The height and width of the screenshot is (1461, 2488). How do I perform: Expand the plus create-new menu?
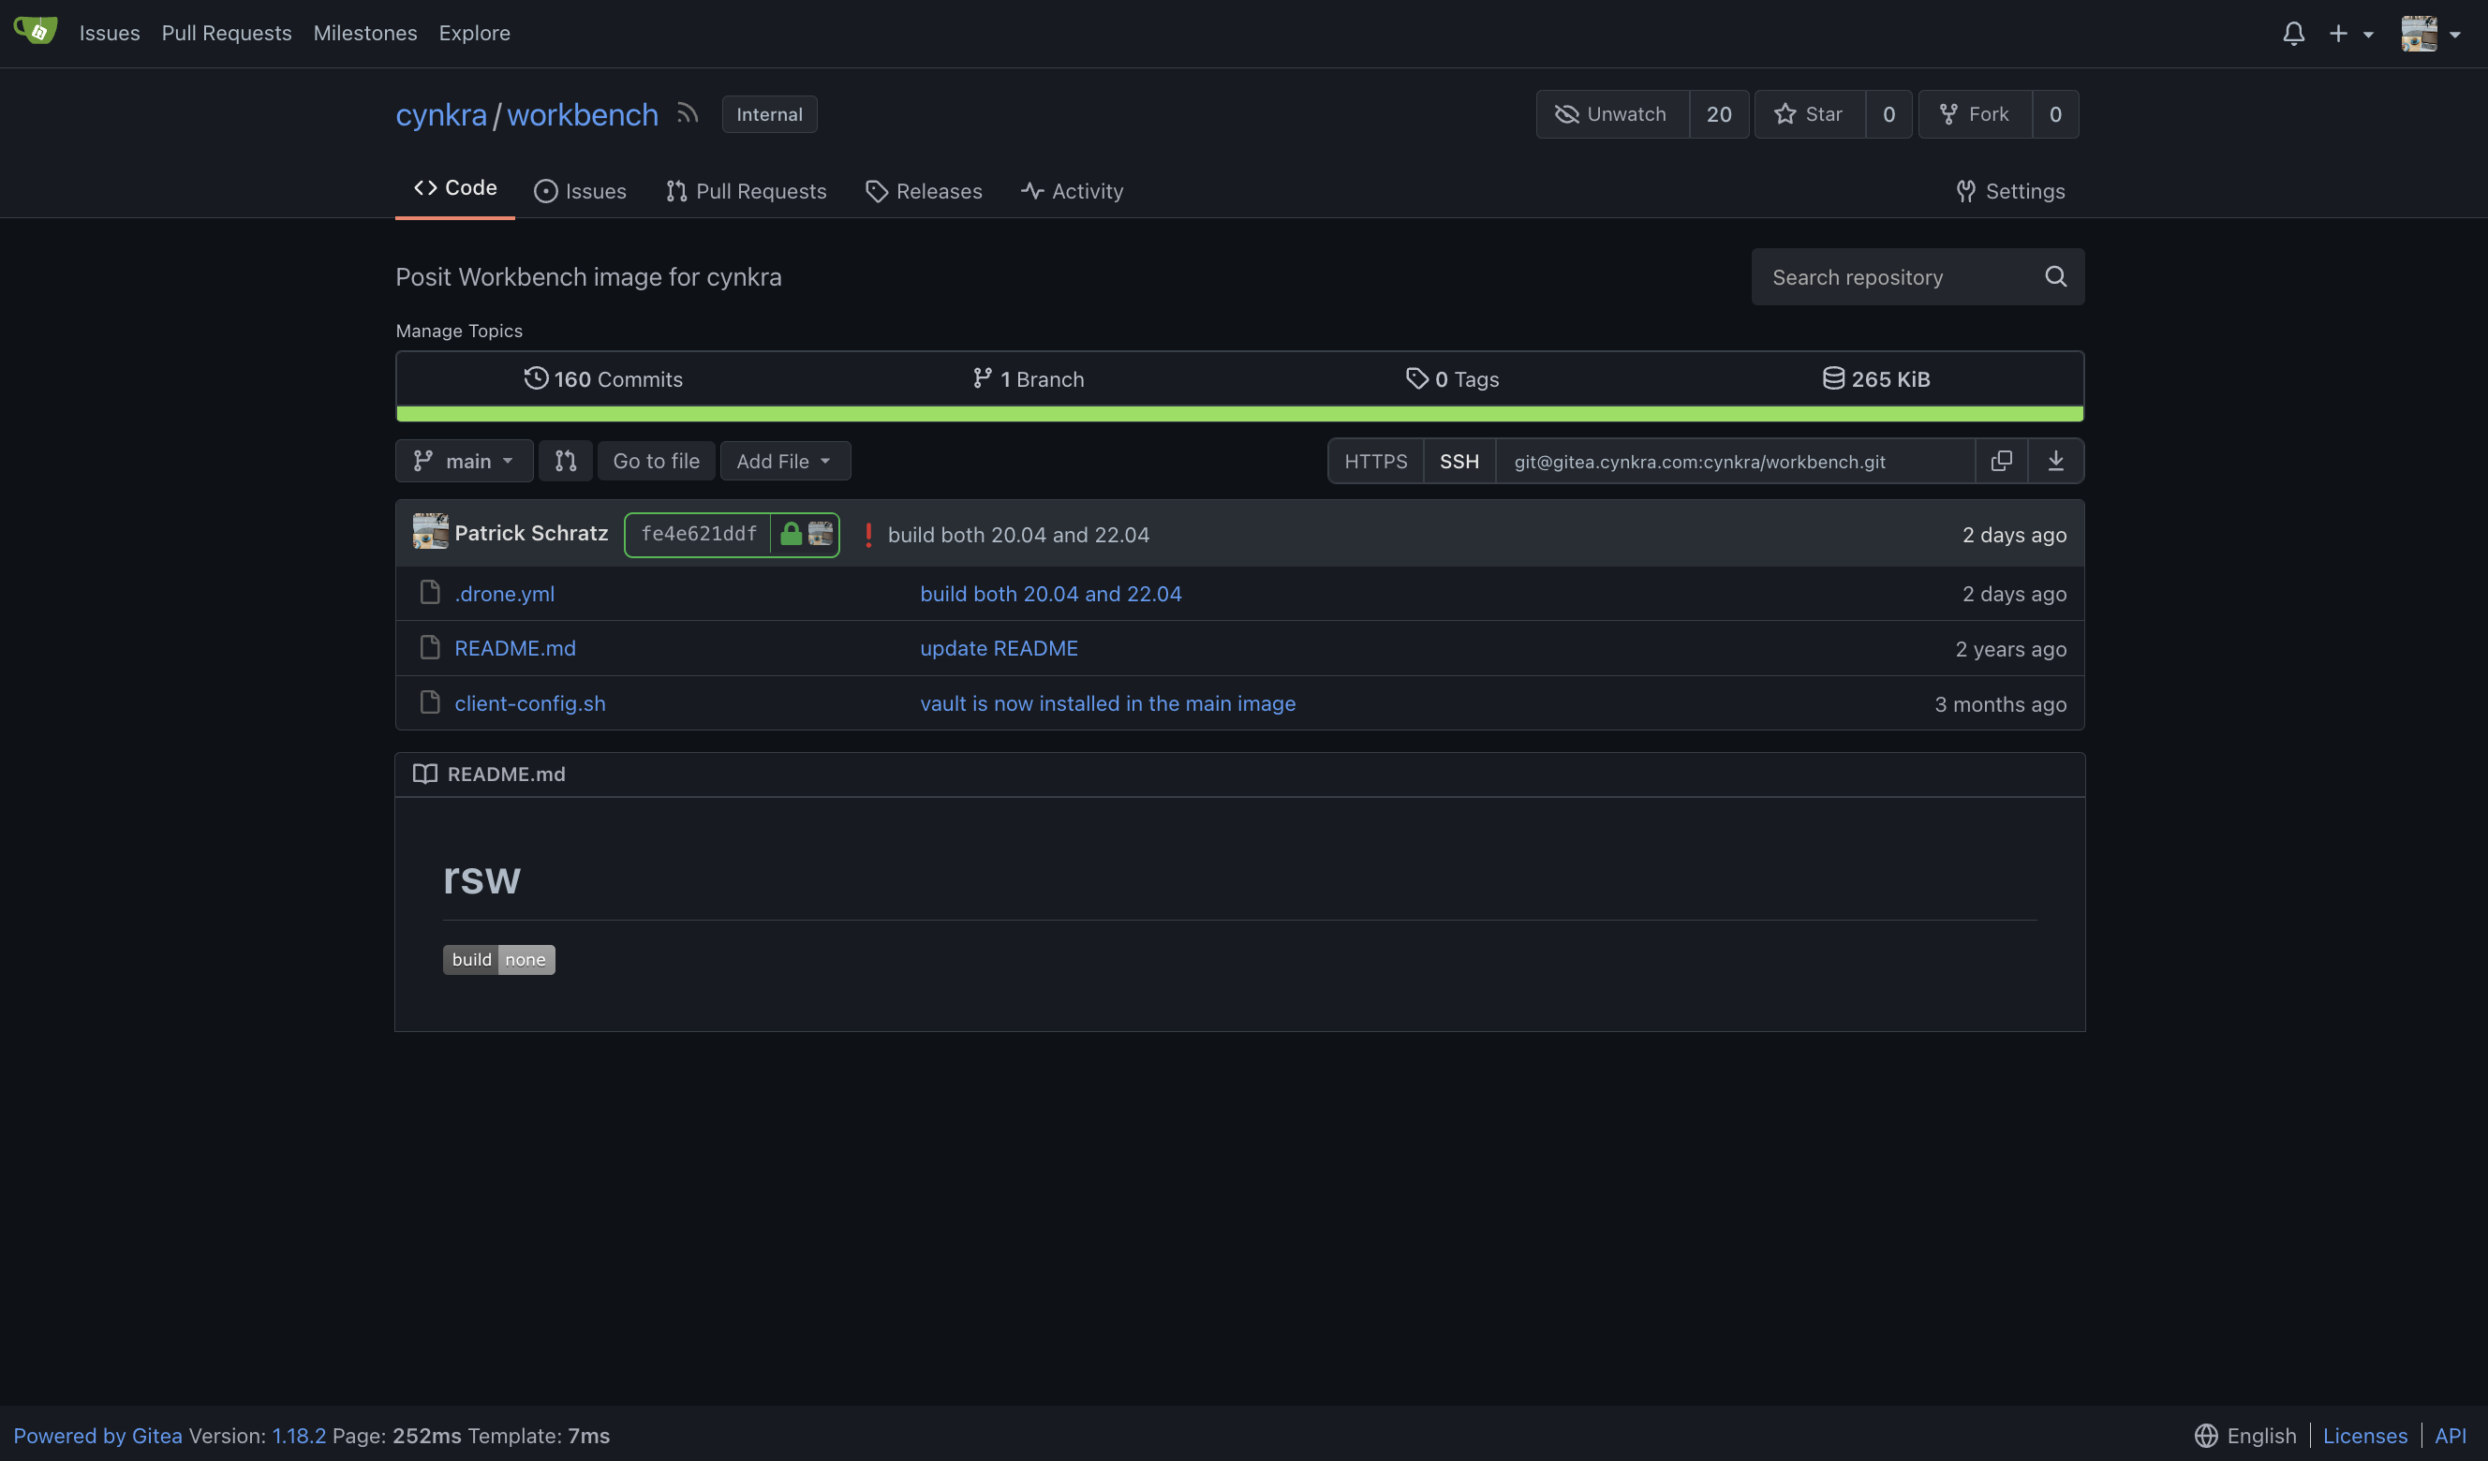click(2349, 34)
